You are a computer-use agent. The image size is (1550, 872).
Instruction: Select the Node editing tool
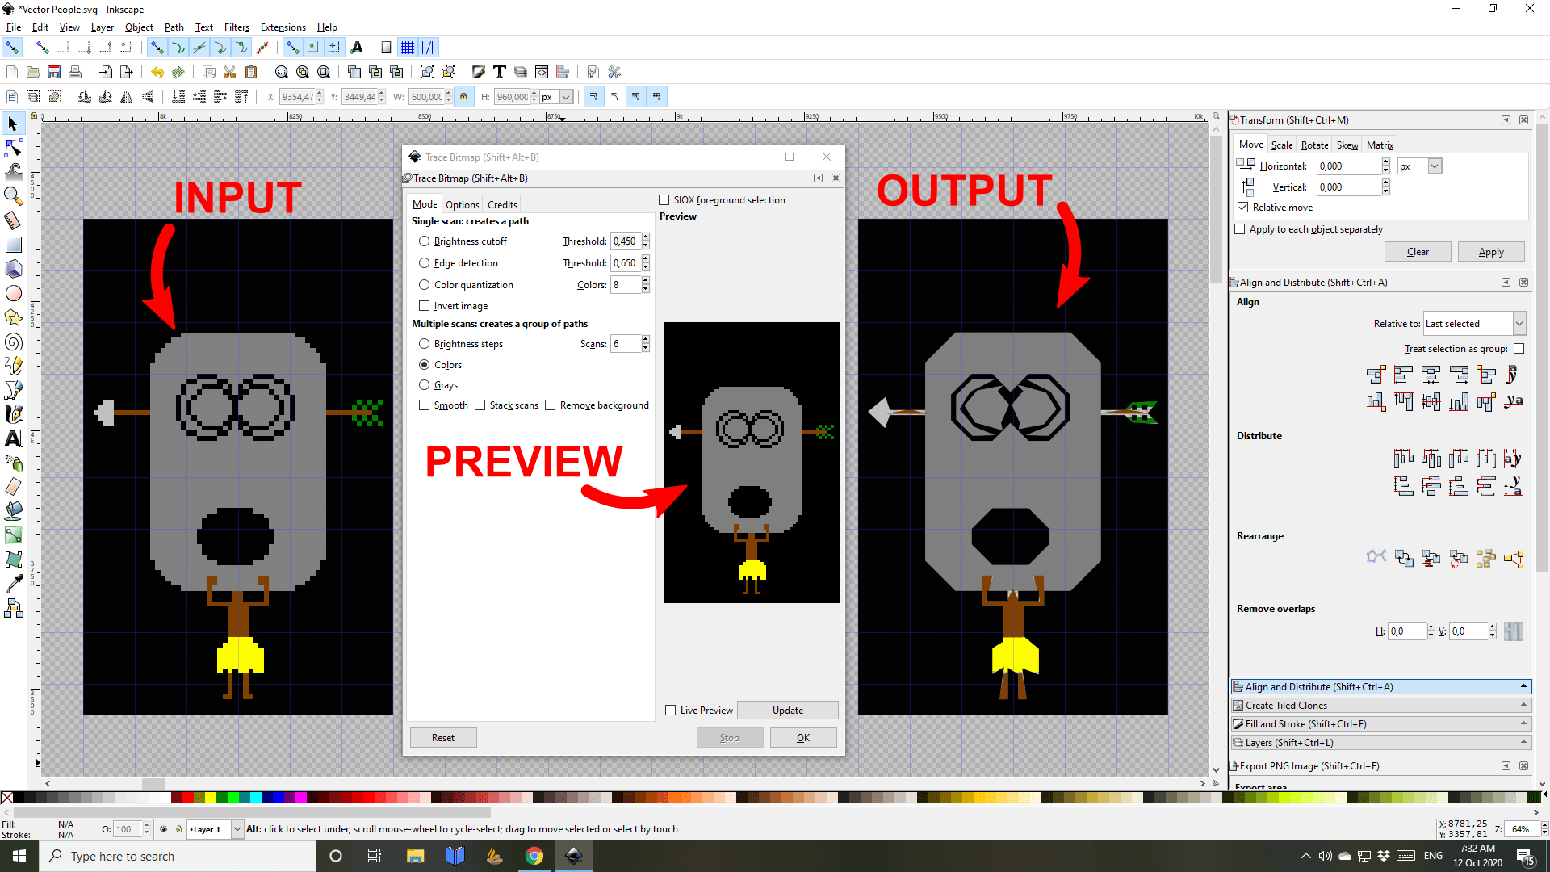13,148
